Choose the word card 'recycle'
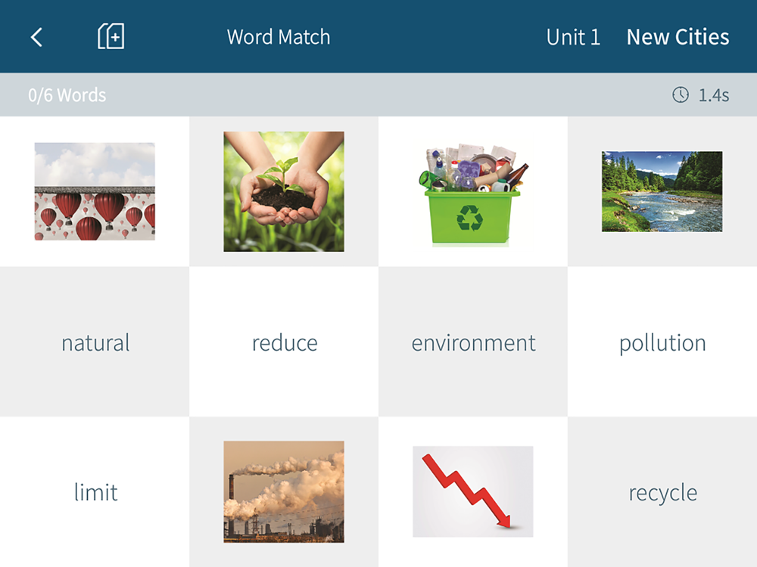This screenshot has height=567, width=757. (662, 492)
